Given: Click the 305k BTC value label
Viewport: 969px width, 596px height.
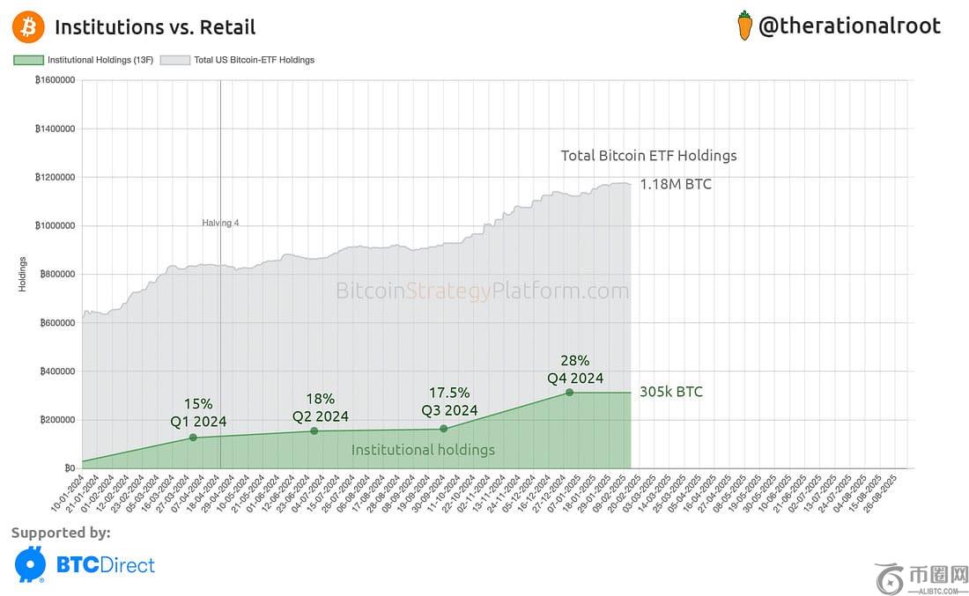Looking at the screenshot, I should coord(671,392).
